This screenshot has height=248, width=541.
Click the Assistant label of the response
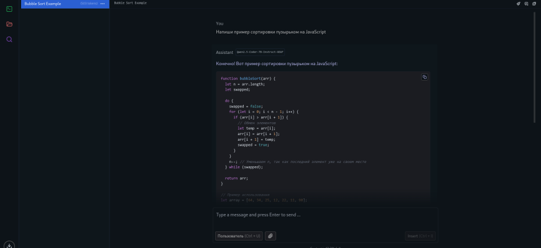[224, 52]
